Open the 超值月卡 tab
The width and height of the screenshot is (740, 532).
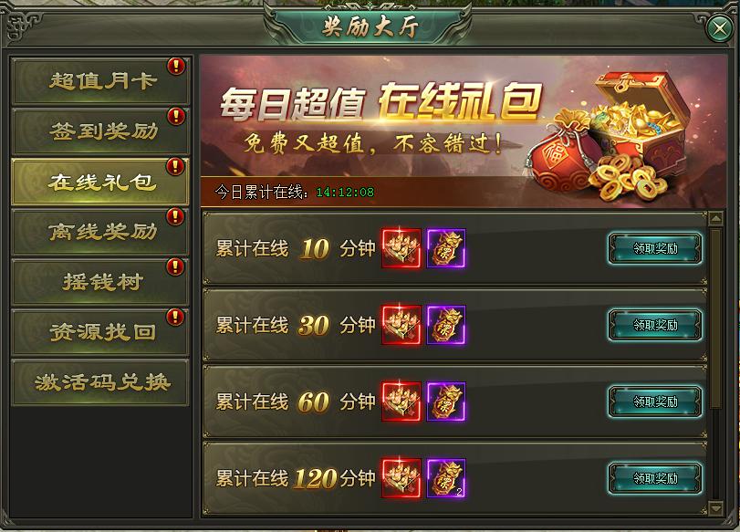pos(100,80)
